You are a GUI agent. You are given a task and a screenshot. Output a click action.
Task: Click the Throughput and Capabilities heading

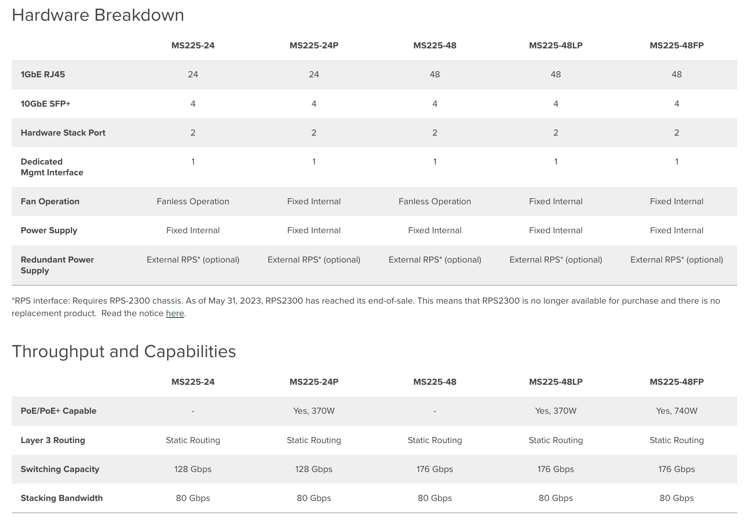pyautogui.click(x=124, y=352)
